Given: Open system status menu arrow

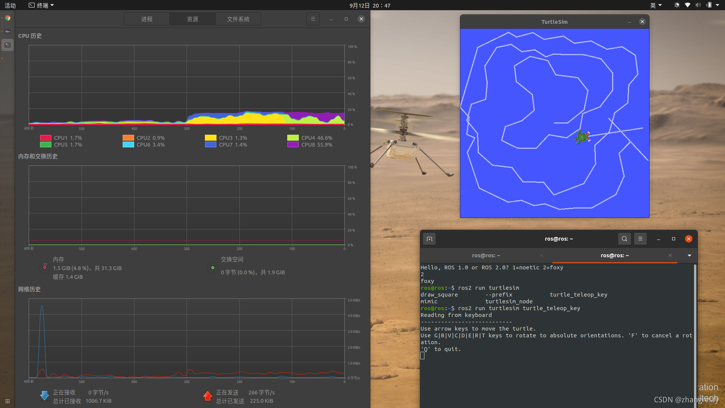Looking at the screenshot, I should [x=717, y=5].
